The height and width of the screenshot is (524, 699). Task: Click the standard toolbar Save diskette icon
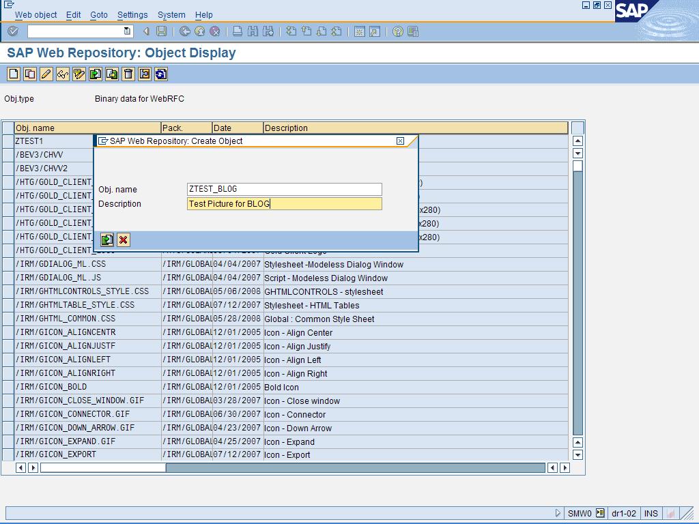[161, 31]
